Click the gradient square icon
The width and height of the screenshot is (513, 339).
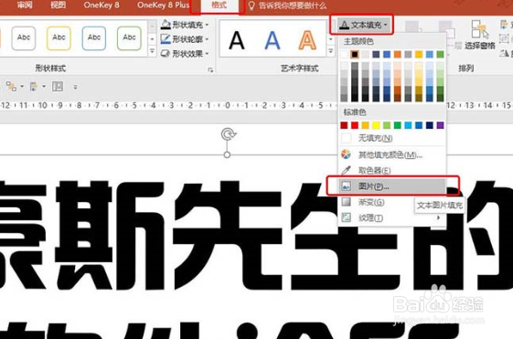[x=346, y=202]
